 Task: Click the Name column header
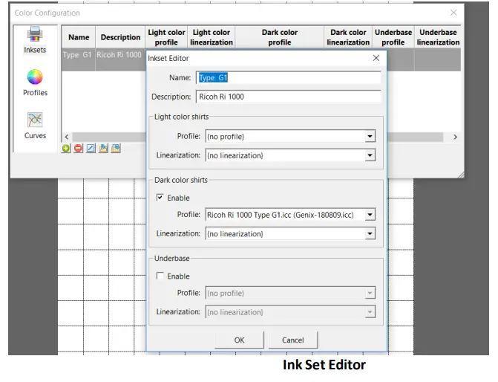coord(79,37)
